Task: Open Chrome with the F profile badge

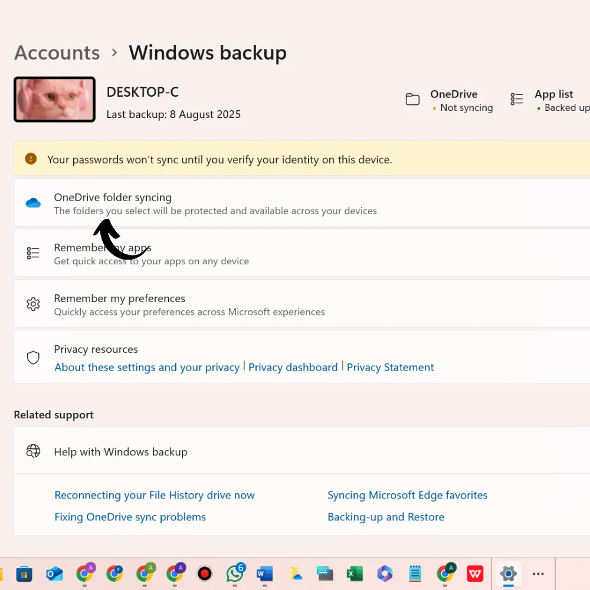Action: pyautogui.click(x=114, y=574)
